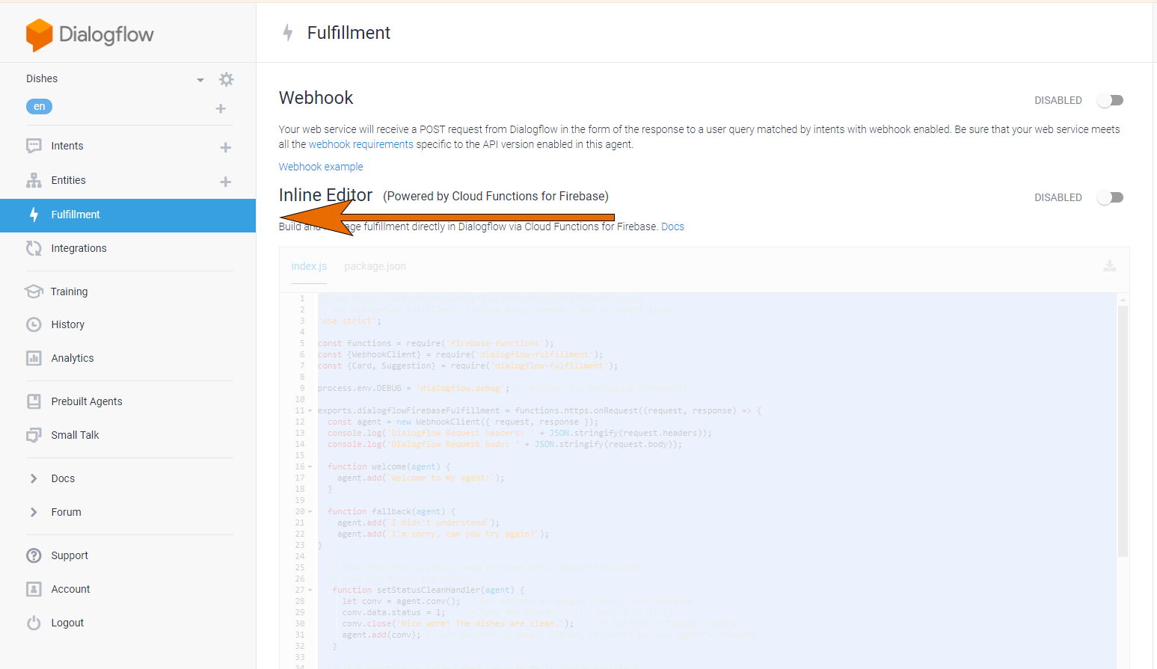Select the en language badge

click(x=39, y=106)
